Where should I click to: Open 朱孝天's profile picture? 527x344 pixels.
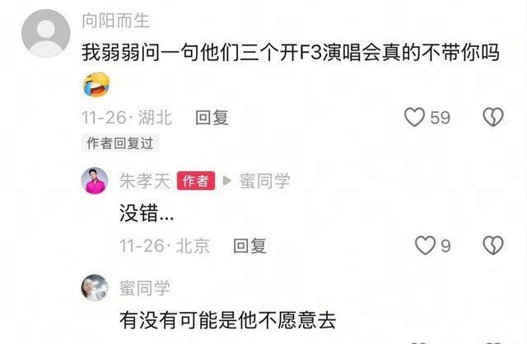tap(95, 181)
